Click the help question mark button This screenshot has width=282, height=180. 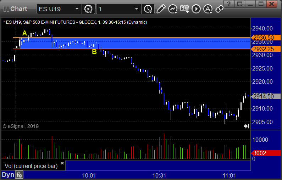click(229, 4)
